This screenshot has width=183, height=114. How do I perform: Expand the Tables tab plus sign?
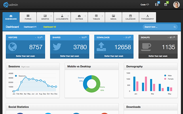102,16
